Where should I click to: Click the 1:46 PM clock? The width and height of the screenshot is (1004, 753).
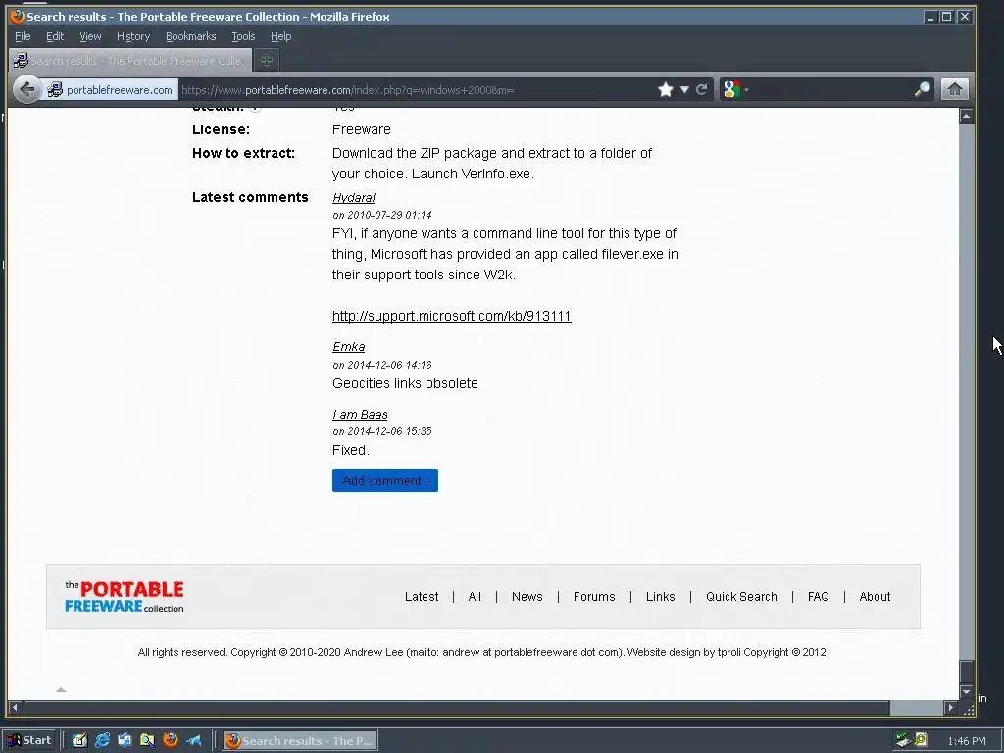click(966, 741)
